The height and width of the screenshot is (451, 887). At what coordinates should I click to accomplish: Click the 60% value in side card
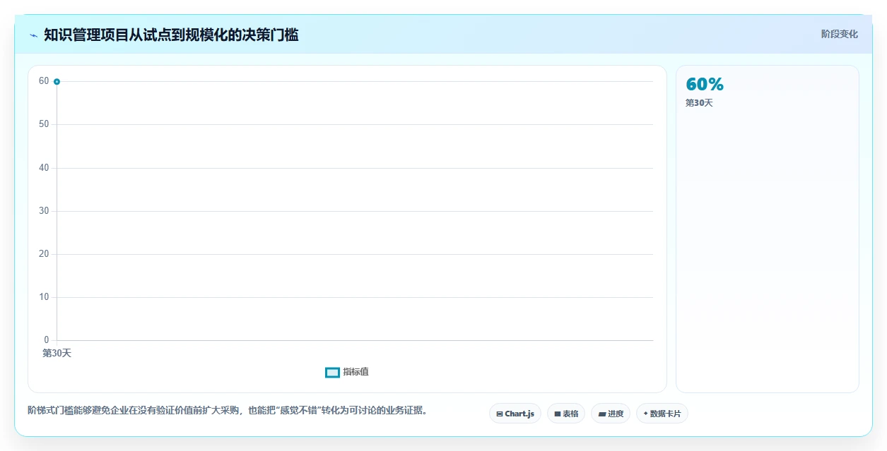(705, 85)
